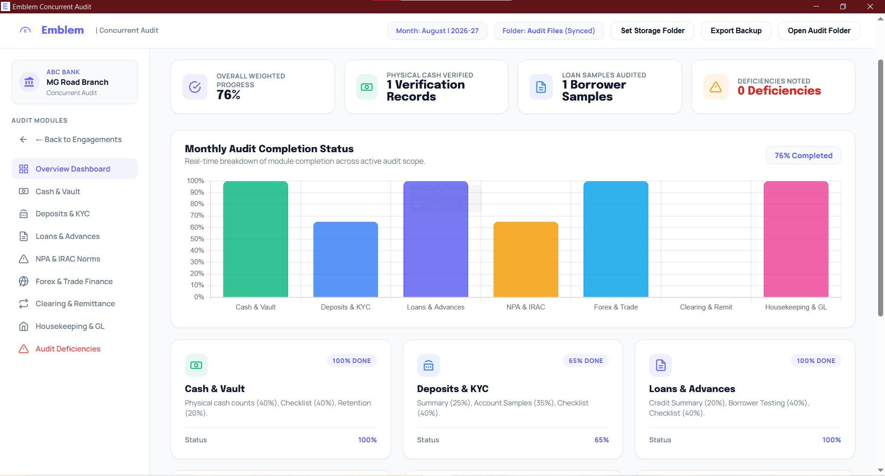Screen dimensions: 885x476
Task: Go to Housekeeping & GL module
Action: (x=75, y=327)
